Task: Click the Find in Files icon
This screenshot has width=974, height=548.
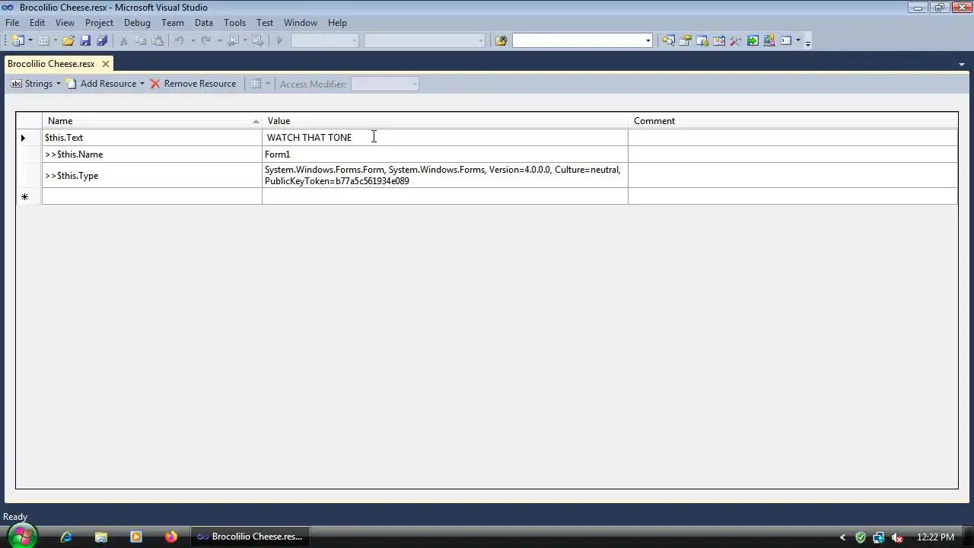Action: 501,40
